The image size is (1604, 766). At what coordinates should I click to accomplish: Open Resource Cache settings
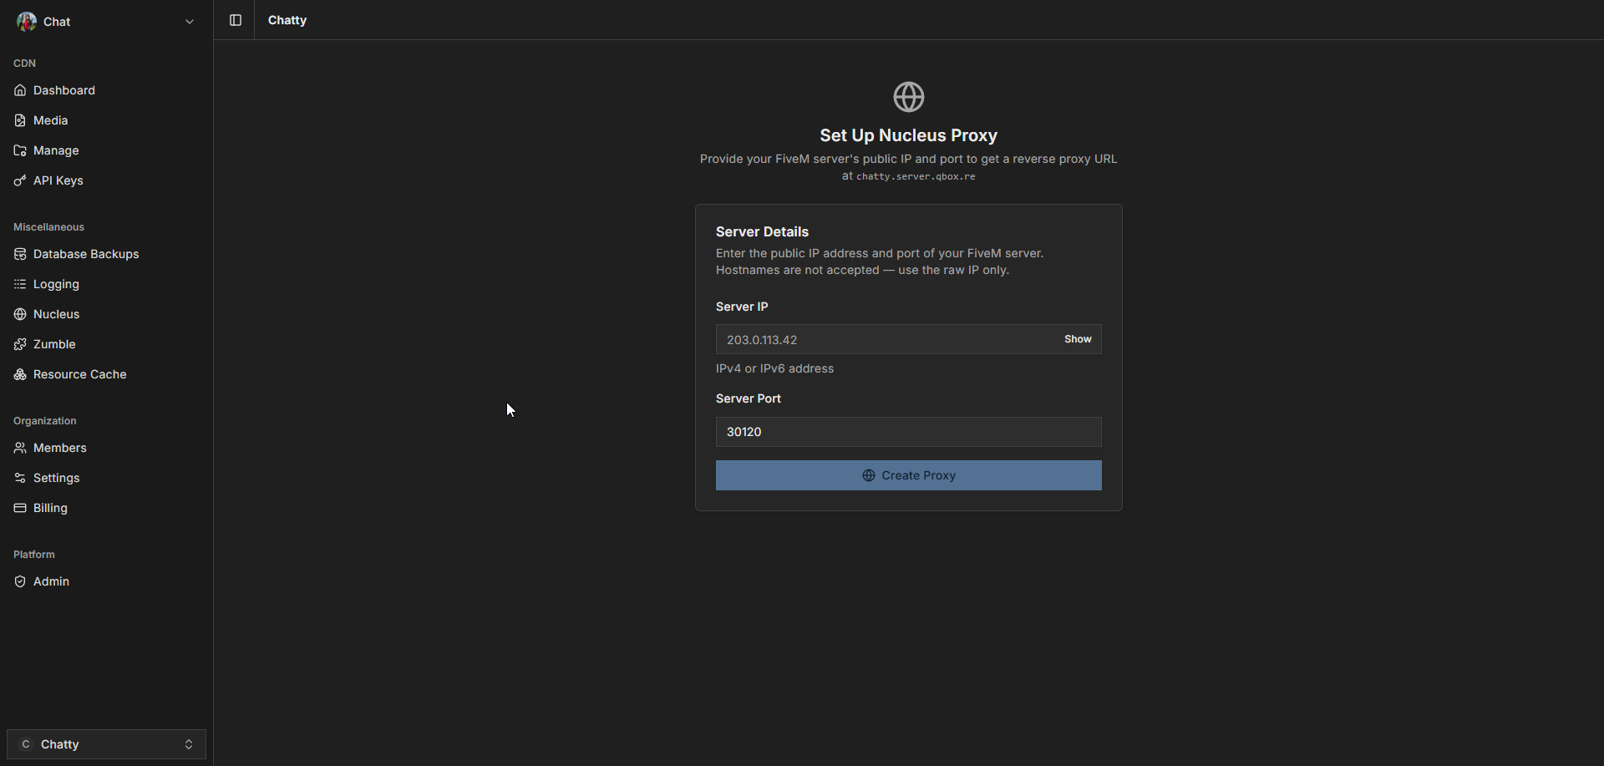pos(79,374)
